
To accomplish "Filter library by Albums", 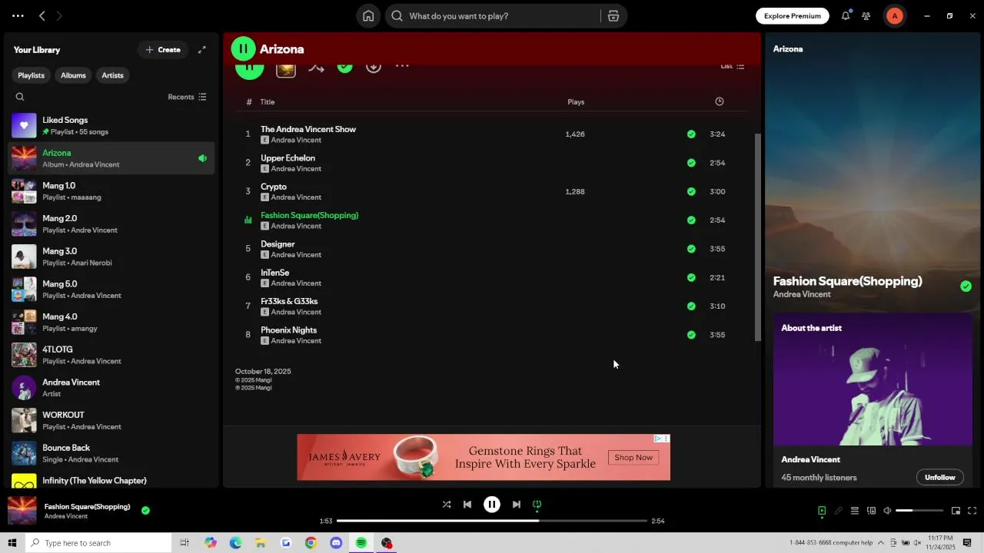I will (73, 75).
